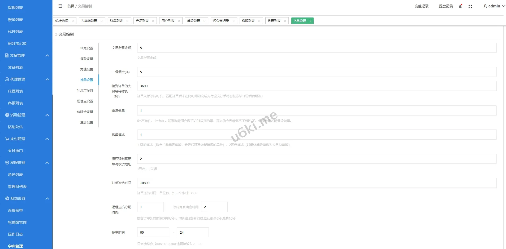This screenshot has height=249, width=506.
Task: Open 提款记录 in the top bar
Action: point(446,6)
